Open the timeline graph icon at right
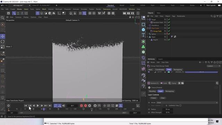Viewport: 222px width, 125px height. point(138,106)
